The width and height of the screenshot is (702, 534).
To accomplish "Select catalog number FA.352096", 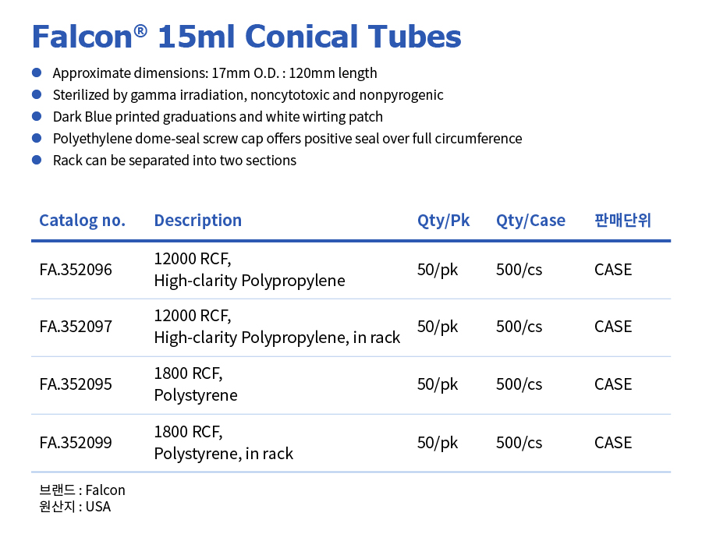I will 76,270.
